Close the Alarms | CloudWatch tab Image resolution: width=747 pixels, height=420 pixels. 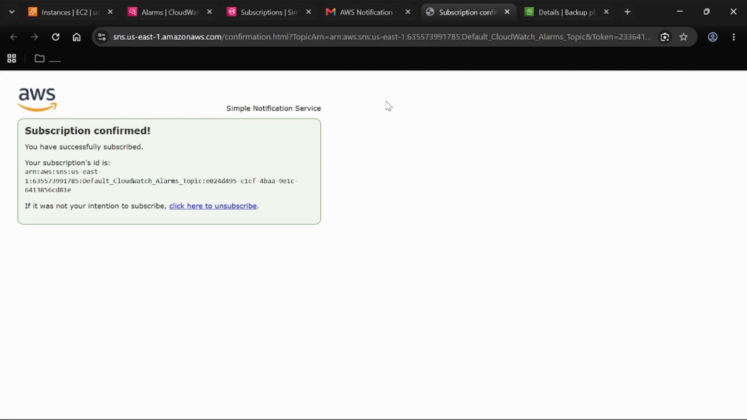click(209, 12)
